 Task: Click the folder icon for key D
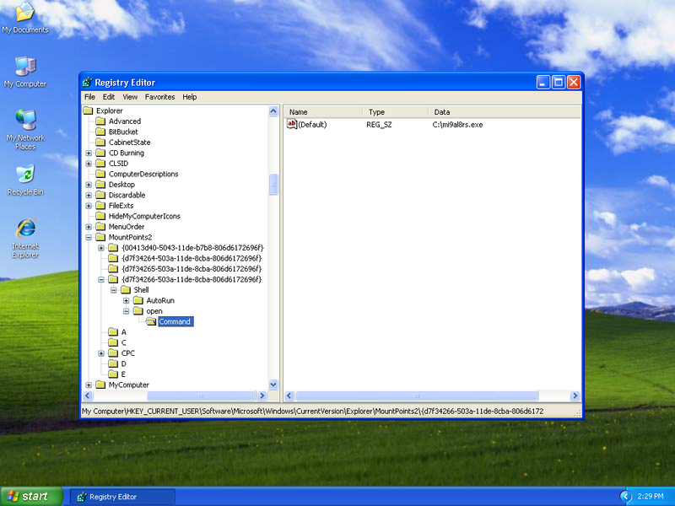tap(113, 363)
